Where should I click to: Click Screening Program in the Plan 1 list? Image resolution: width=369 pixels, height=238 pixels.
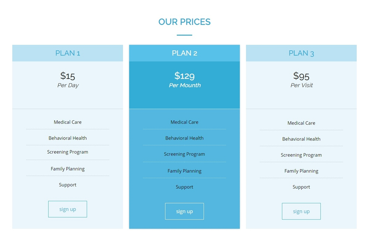point(68,152)
